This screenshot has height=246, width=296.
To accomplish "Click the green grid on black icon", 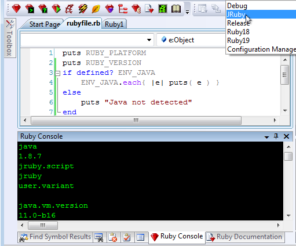I will pyautogui.click(x=163, y=9).
